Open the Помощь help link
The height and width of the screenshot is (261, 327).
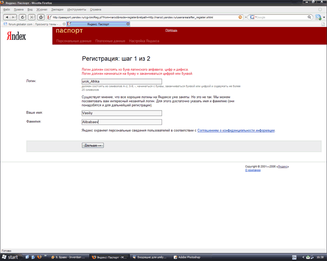tap(171, 31)
